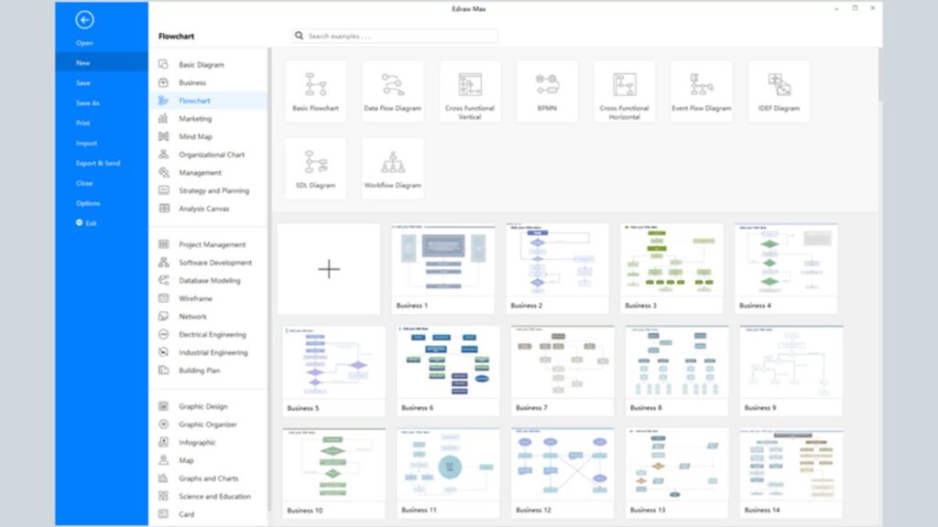This screenshot has width=938, height=527.
Task: Open the Business 10 example thumbnail
Action: [x=333, y=473]
